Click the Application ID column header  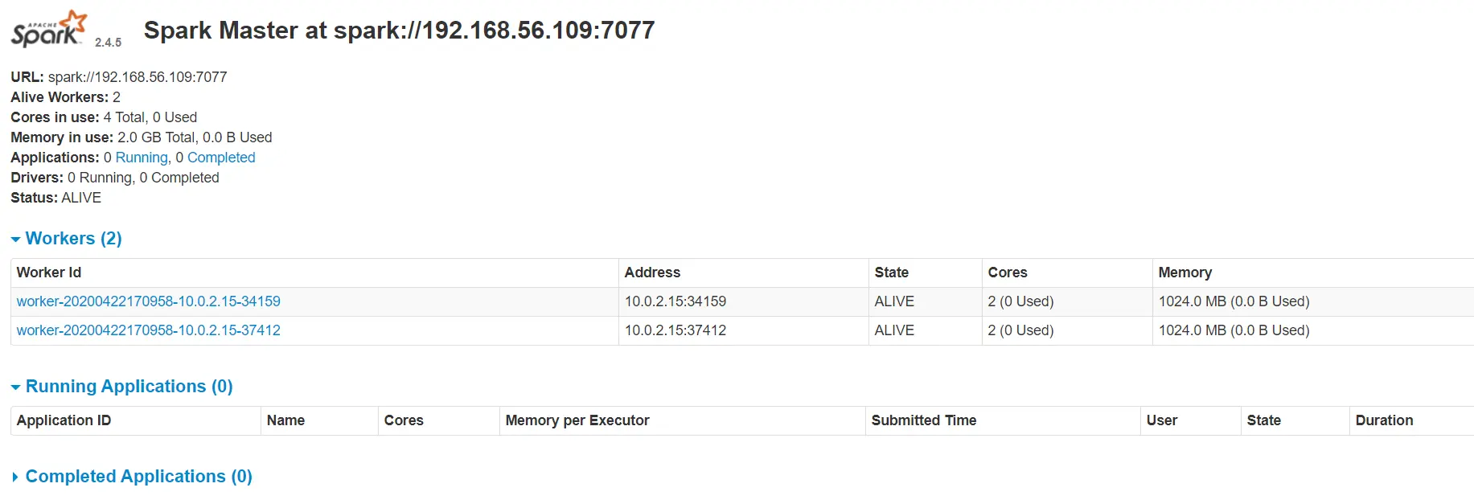tap(64, 420)
